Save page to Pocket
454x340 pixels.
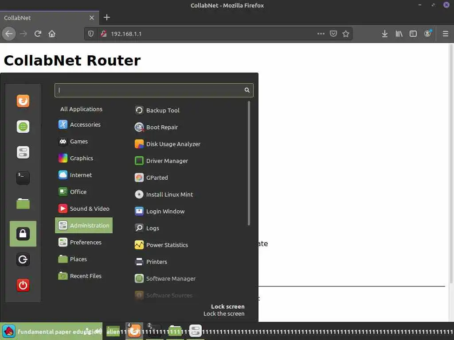[333, 34]
